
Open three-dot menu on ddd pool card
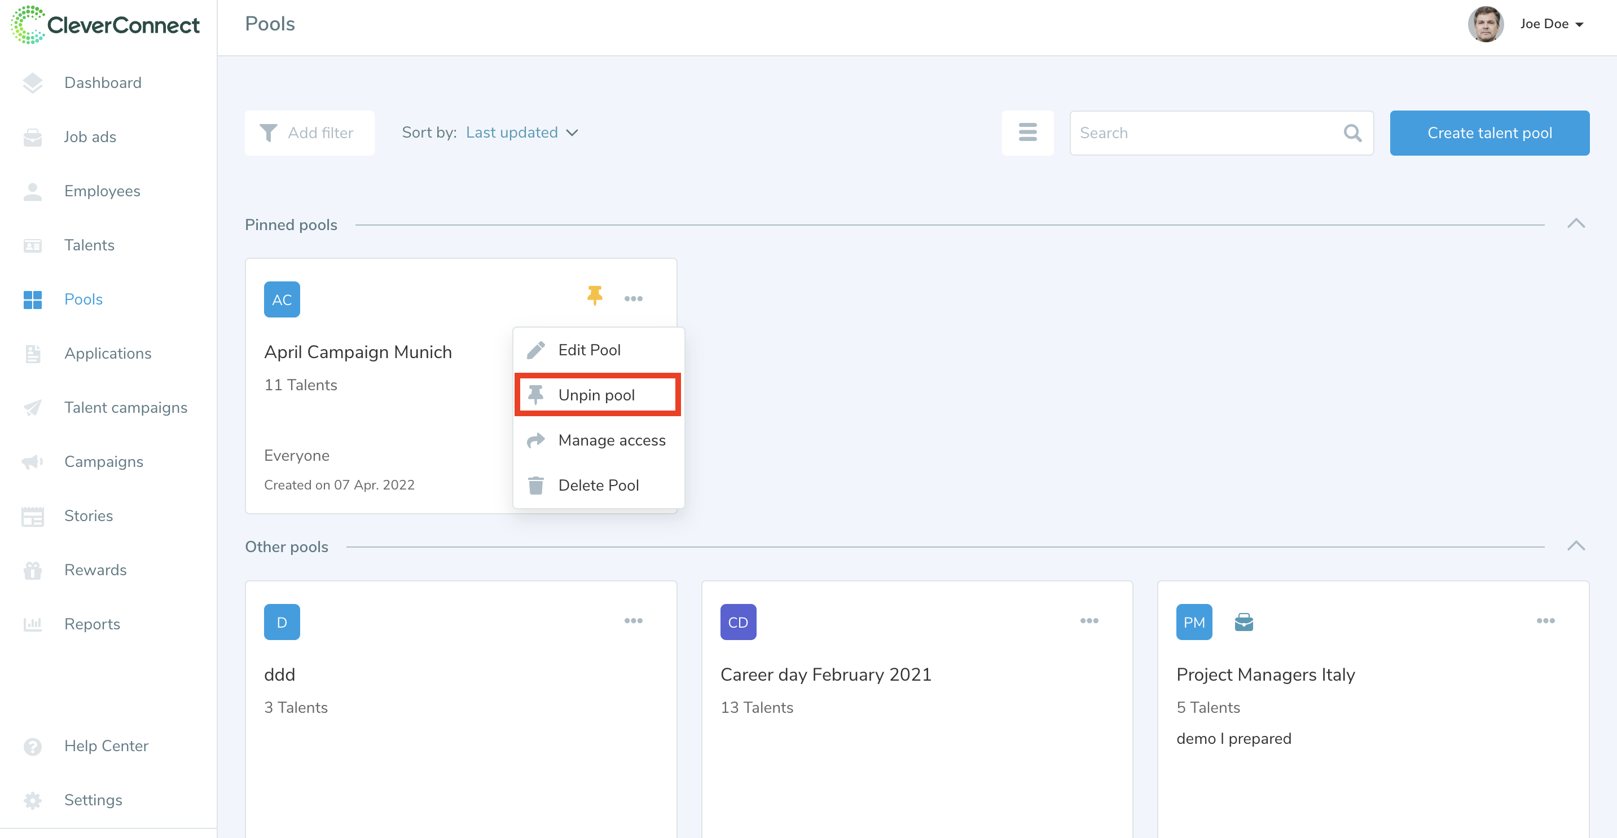pos(632,620)
